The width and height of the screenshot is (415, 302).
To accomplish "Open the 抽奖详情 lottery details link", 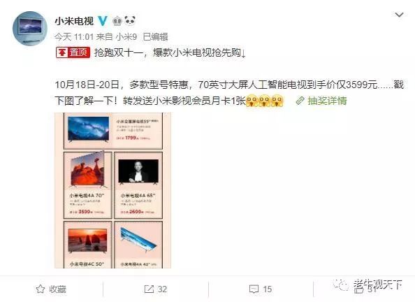I will (x=327, y=101).
